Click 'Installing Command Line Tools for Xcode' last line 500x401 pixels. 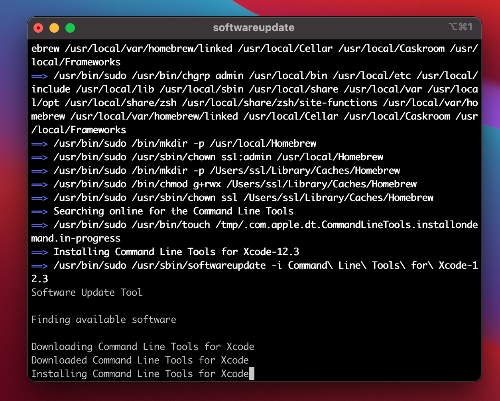click(x=140, y=374)
